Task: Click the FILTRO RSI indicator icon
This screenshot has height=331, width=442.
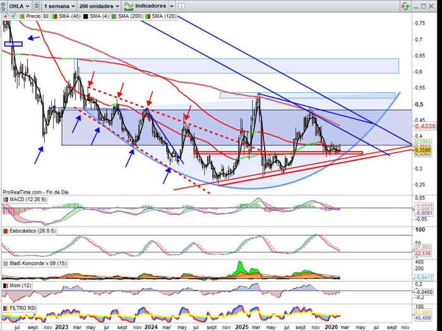Action: pyautogui.click(x=4, y=307)
